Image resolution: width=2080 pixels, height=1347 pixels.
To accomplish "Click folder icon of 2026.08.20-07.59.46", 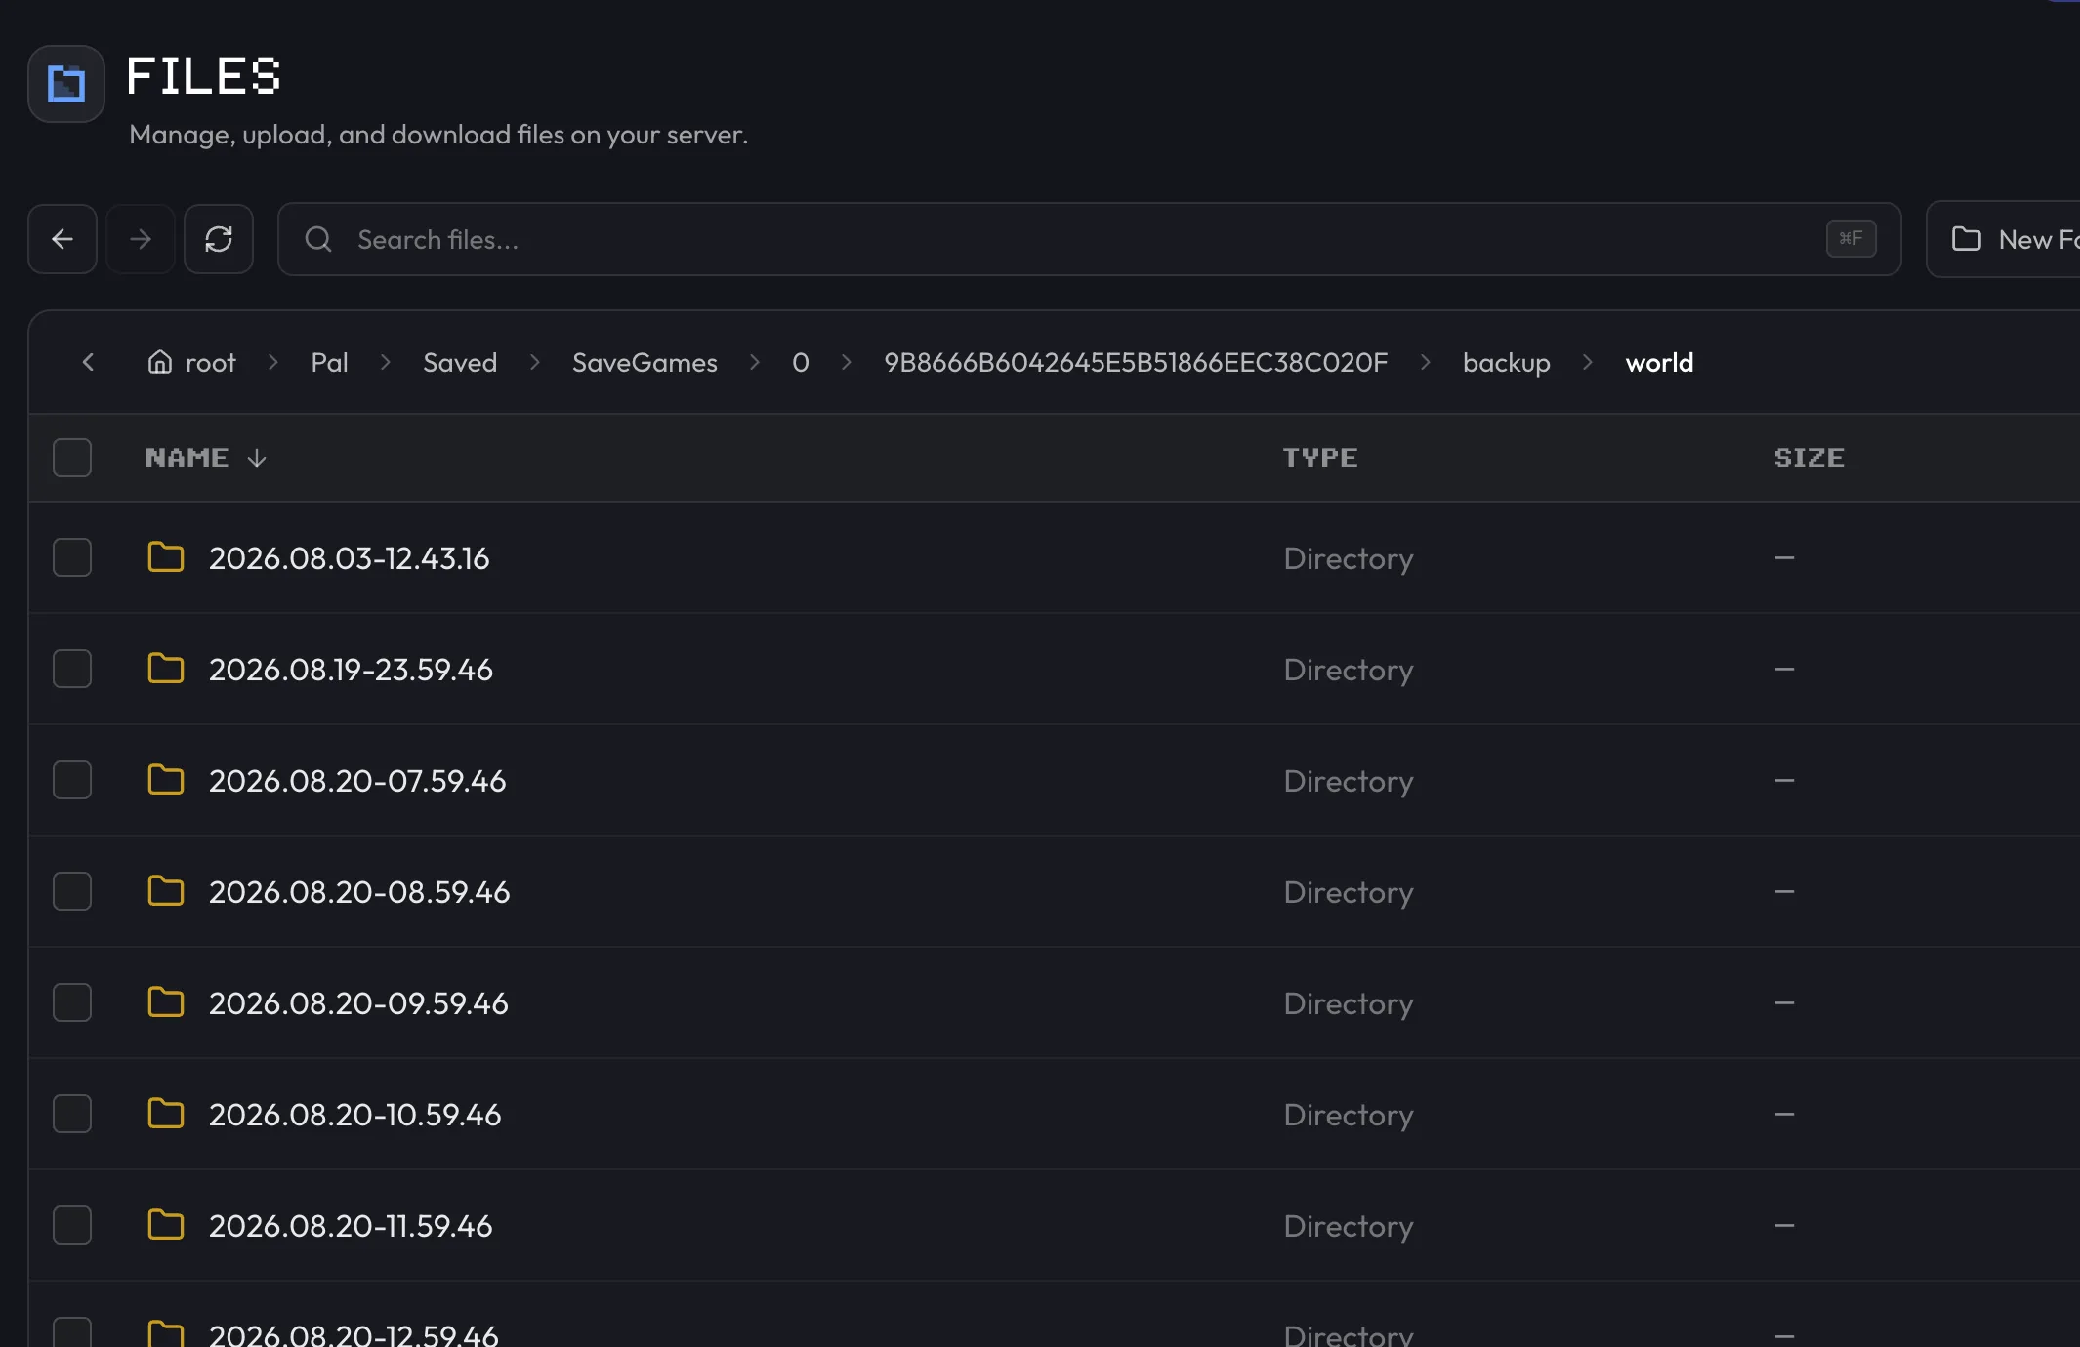I will (x=166, y=779).
